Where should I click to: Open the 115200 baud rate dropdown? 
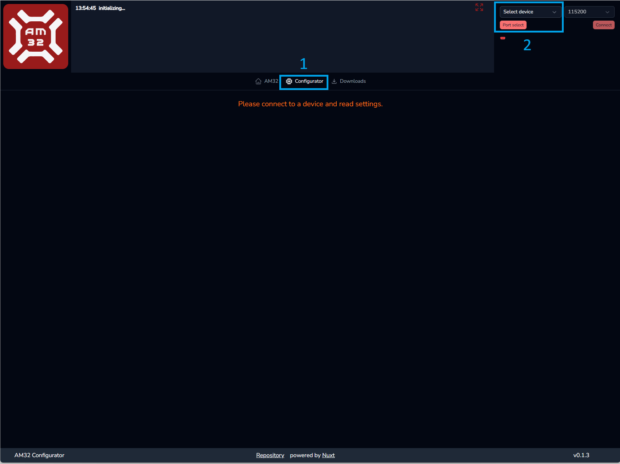tap(589, 12)
